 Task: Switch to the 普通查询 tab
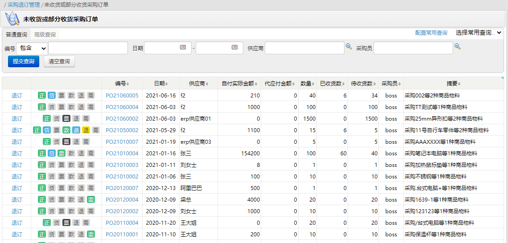point(16,35)
